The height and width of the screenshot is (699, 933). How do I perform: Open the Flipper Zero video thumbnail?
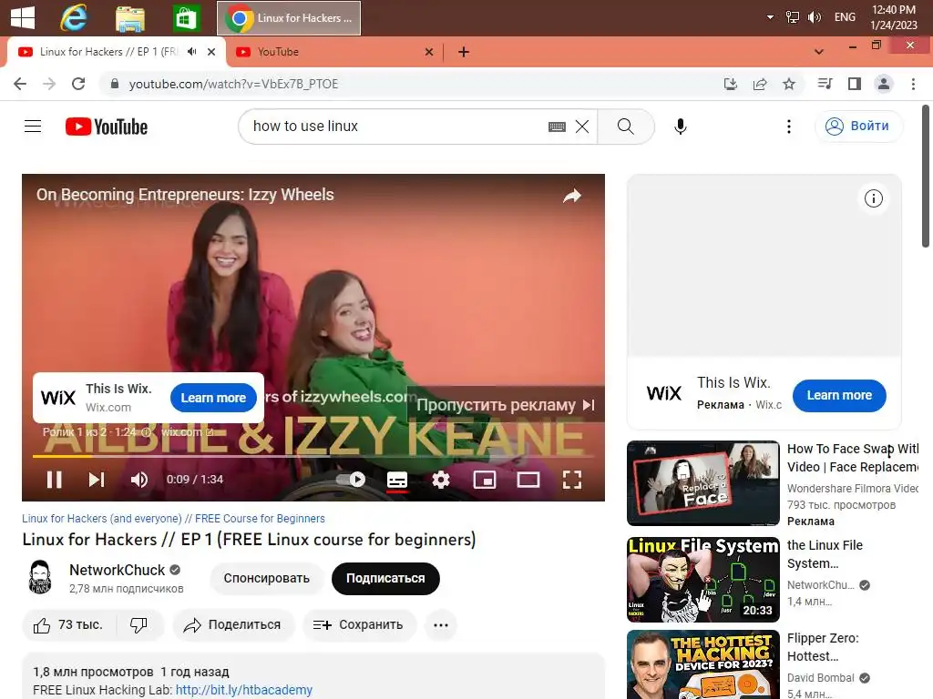pyautogui.click(x=703, y=664)
